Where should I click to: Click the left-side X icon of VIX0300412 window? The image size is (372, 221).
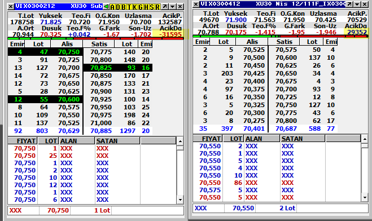coord(196,5)
